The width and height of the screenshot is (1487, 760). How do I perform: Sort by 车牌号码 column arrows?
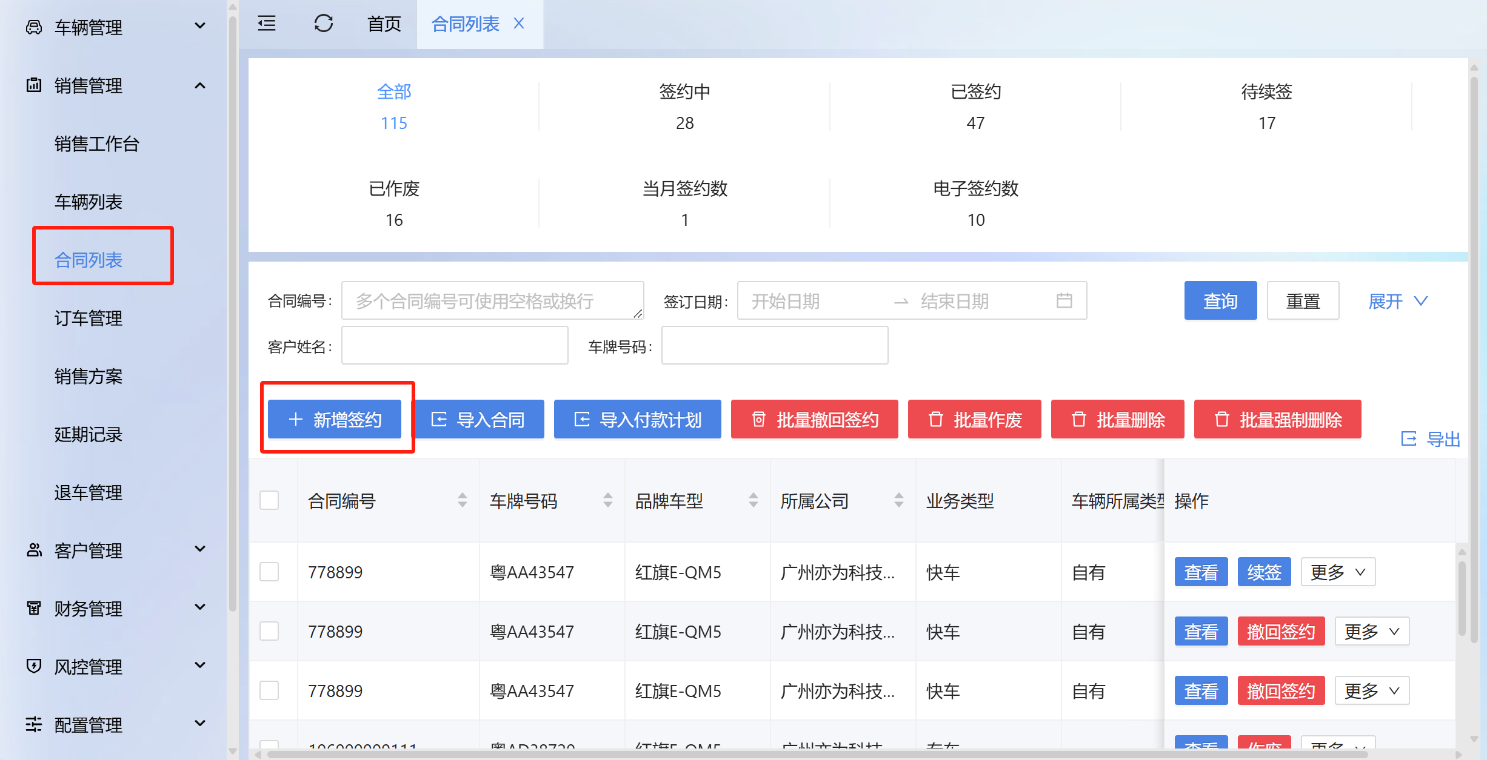pos(607,500)
